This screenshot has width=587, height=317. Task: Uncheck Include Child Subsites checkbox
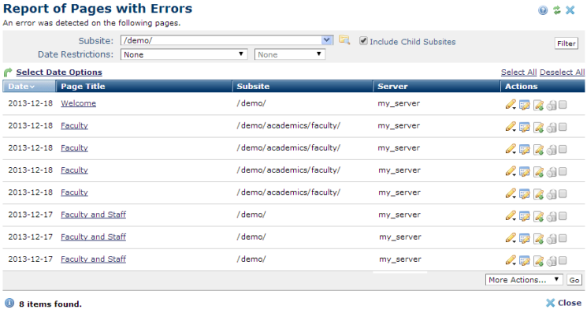363,41
